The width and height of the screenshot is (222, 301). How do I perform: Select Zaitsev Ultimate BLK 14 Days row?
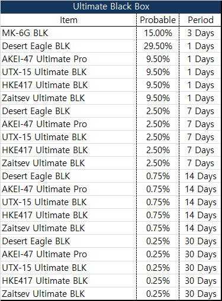click(111, 228)
